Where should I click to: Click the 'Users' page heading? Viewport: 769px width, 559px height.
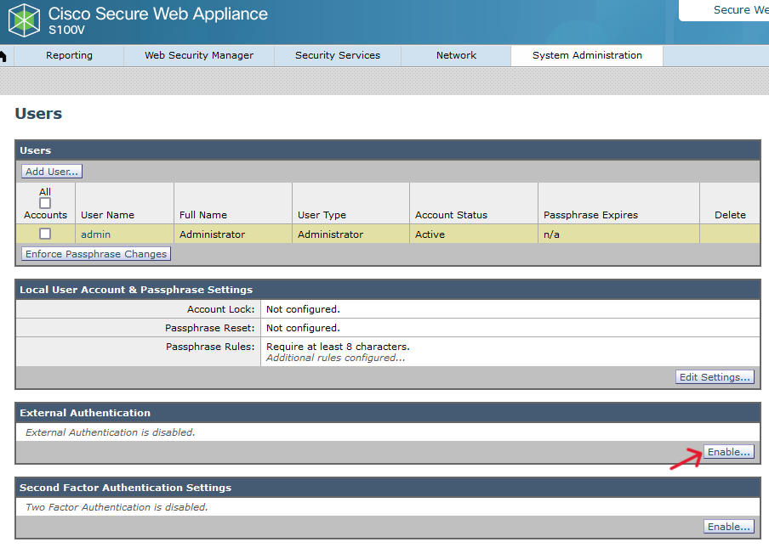(x=39, y=114)
